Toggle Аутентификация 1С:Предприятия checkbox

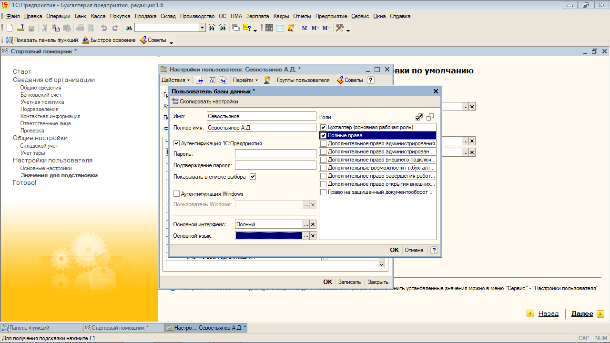pos(177,143)
